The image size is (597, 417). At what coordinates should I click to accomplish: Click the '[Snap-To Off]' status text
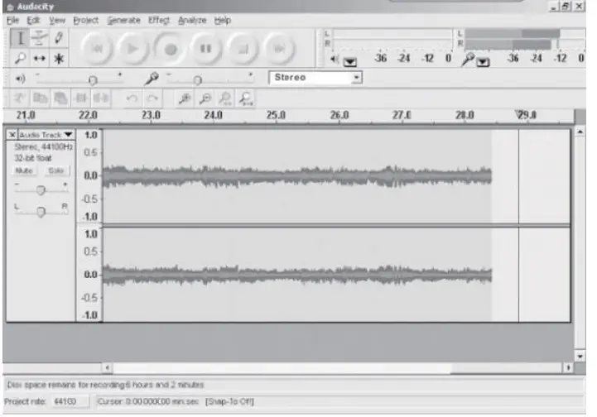[229, 401]
